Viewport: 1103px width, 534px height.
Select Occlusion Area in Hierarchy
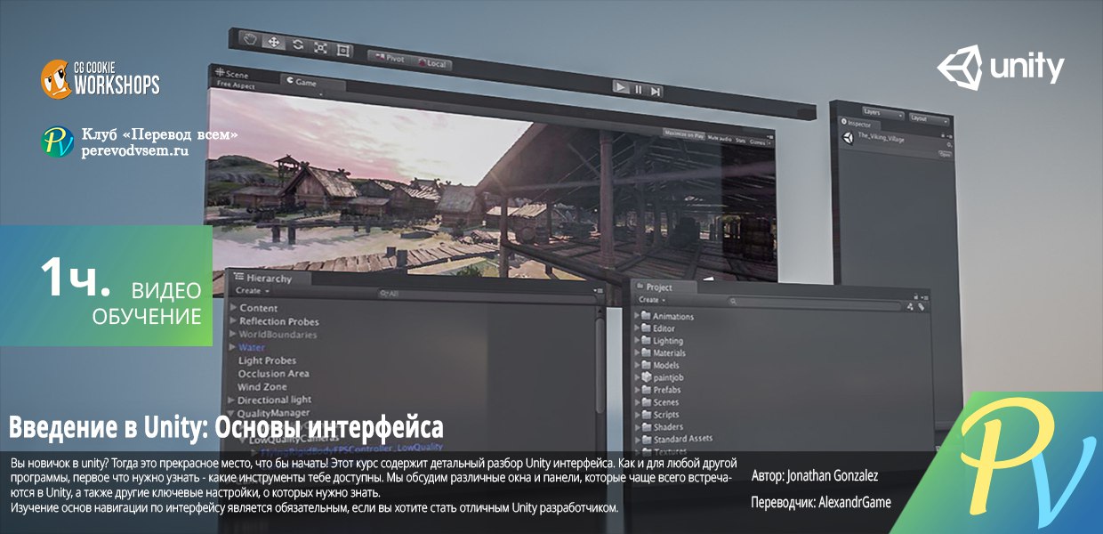coord(274,374)
